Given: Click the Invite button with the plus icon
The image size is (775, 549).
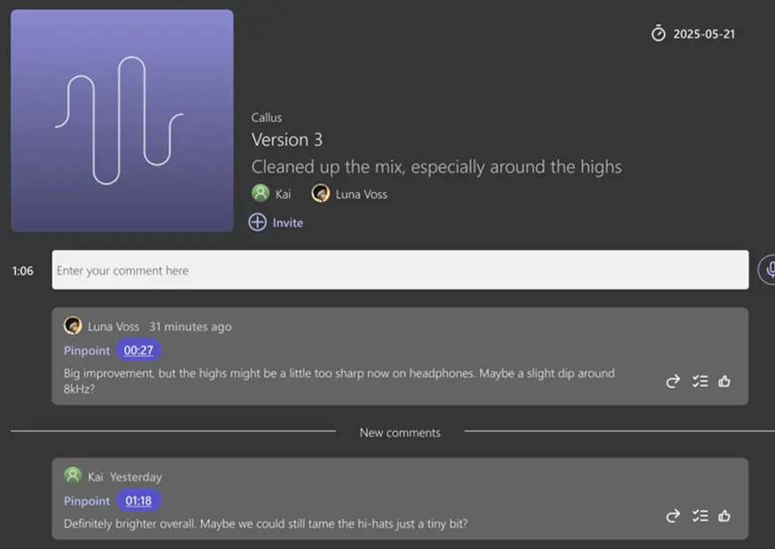Looking at the screenshot, I should 276,222.
